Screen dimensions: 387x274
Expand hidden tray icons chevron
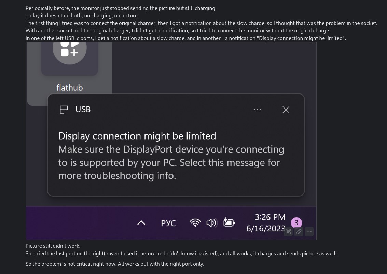pyautogui.click(x=141, y=223)
